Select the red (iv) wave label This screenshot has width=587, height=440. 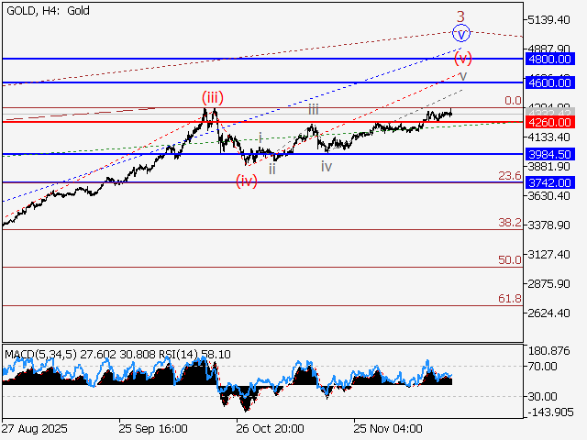(x=246, y=180)
